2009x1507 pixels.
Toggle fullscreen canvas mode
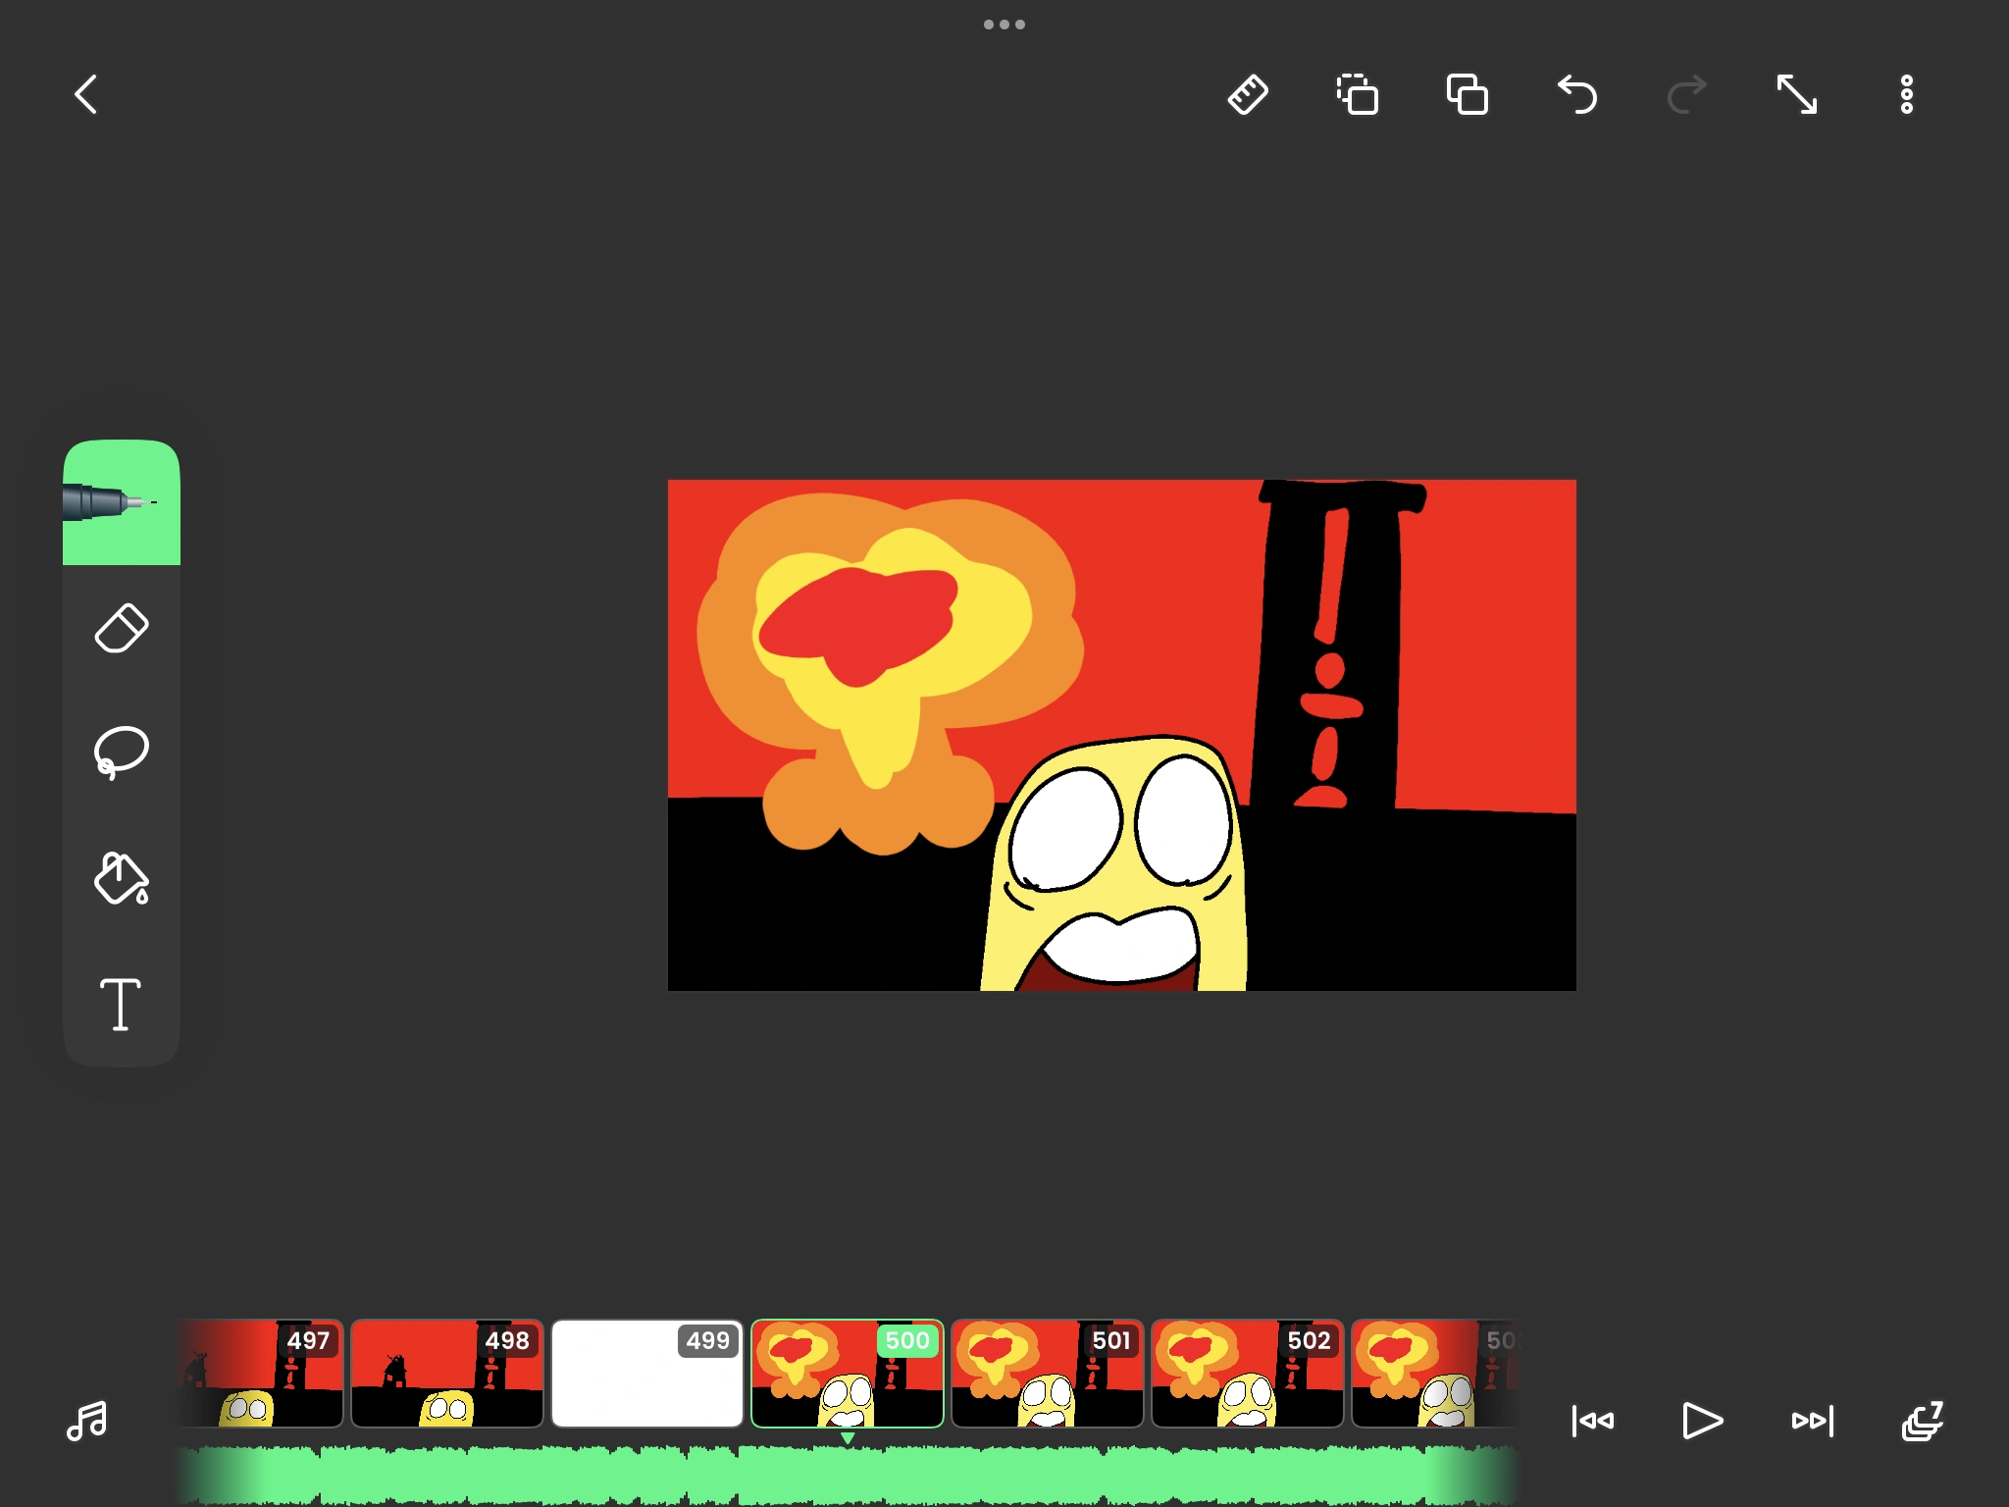tap(1797, 95)
